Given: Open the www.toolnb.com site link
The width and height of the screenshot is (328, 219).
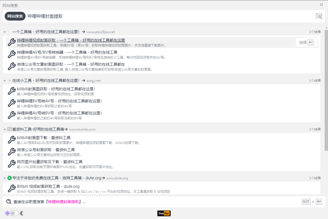Looking at the screenshot, I should click(x=82, y=129).
